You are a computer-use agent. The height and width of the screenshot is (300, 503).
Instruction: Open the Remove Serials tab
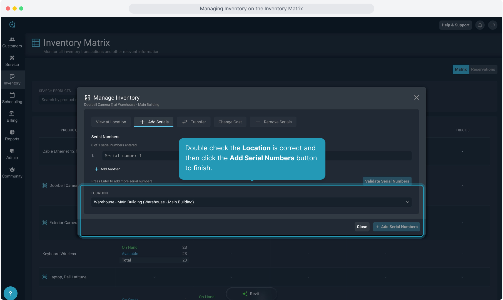click(x=273, y=122)
